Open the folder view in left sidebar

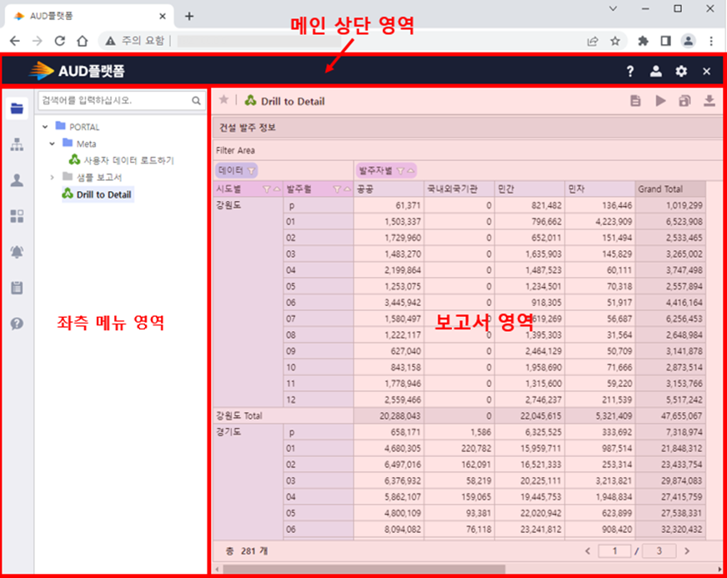point(17,108)
